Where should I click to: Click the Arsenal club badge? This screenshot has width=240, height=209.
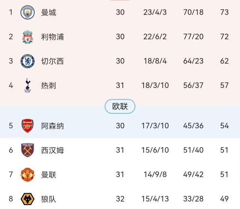(27, 126)
